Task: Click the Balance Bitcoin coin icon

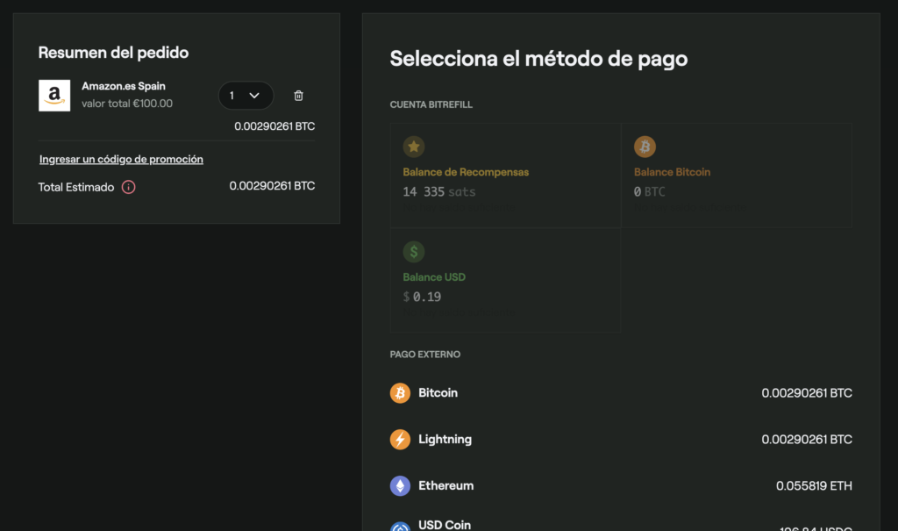Action: (x=645, y=147)
